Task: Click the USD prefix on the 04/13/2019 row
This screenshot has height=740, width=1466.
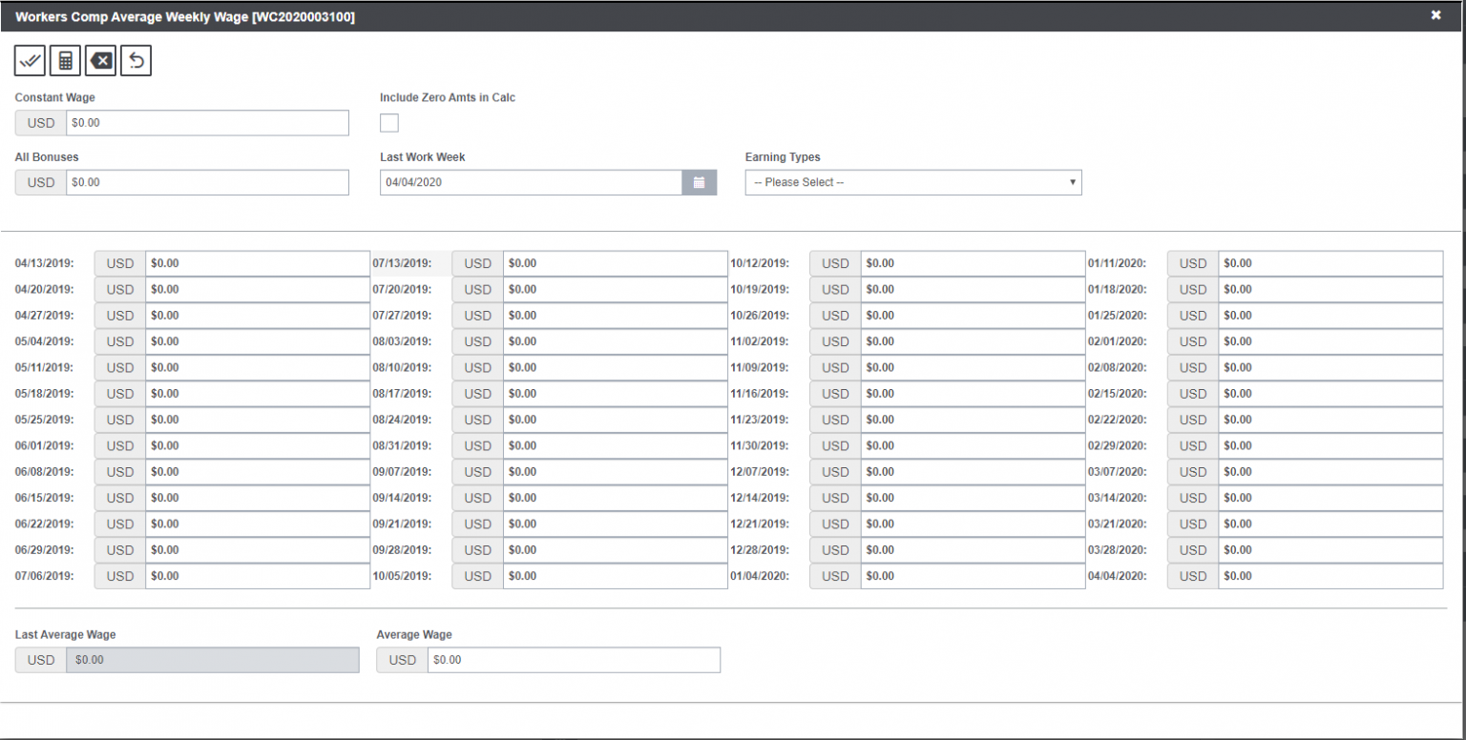Action: tap(118, 263)
